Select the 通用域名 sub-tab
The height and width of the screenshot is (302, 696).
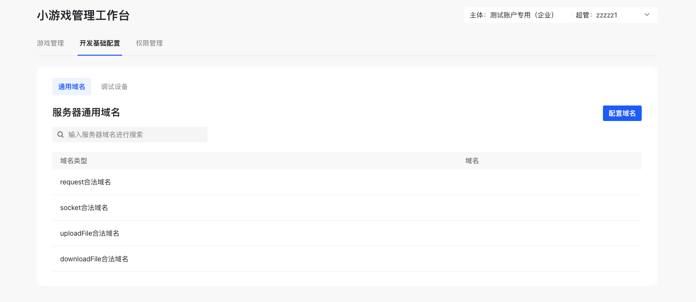[72, 87]
